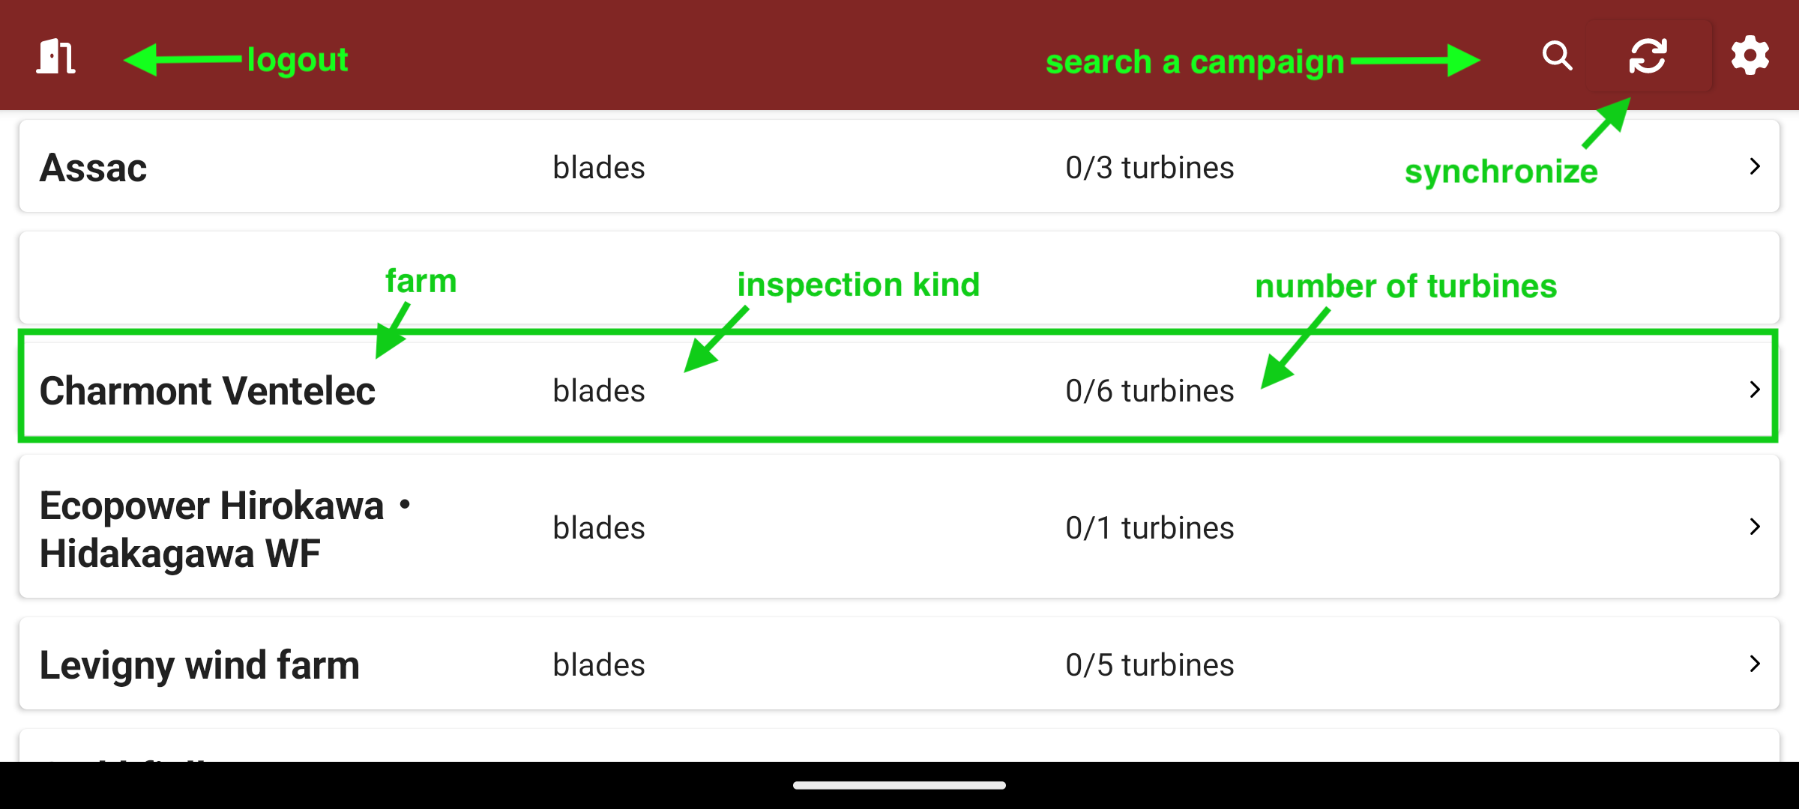Open the Assac campaign name

coord(93,168)
